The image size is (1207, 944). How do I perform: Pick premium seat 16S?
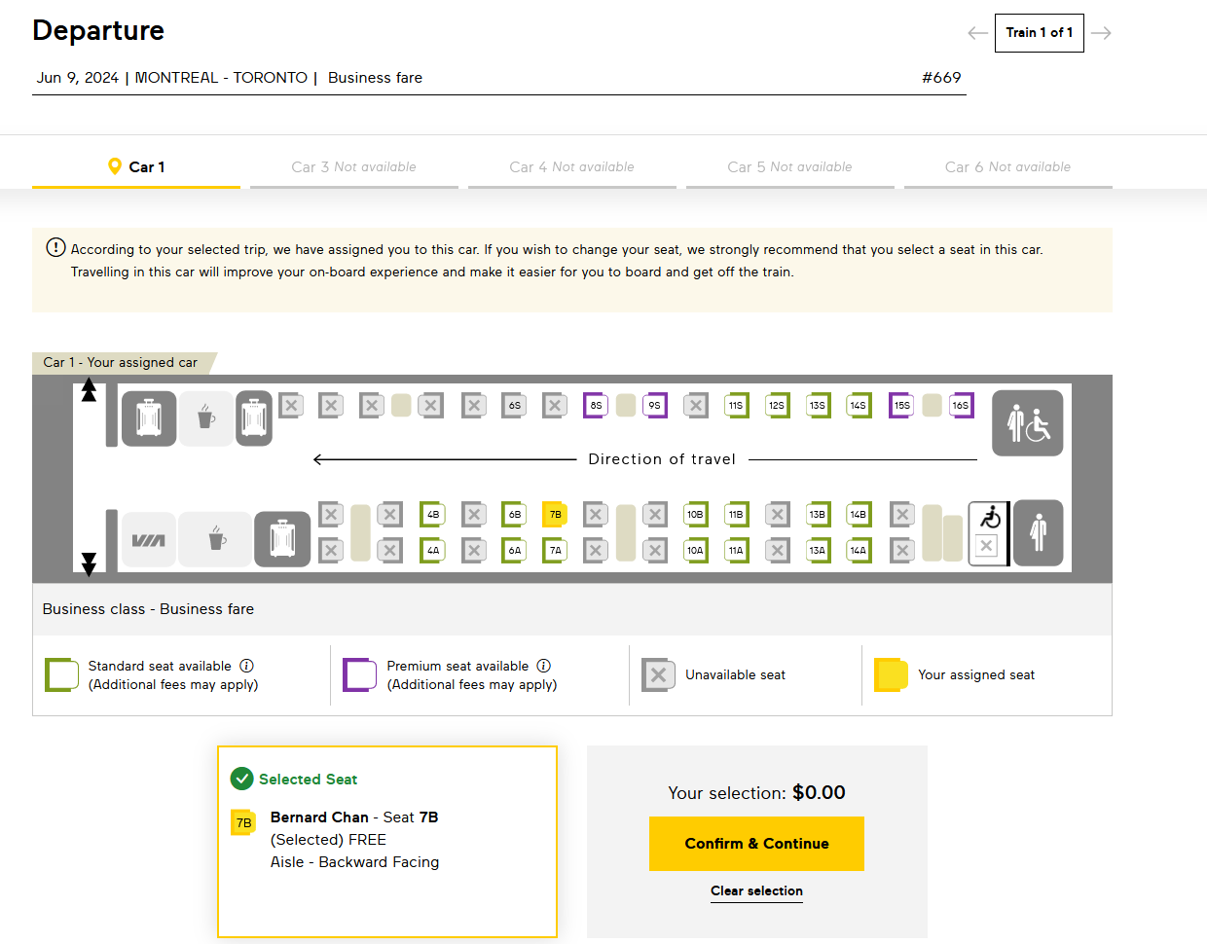click(x=961, y=405)
